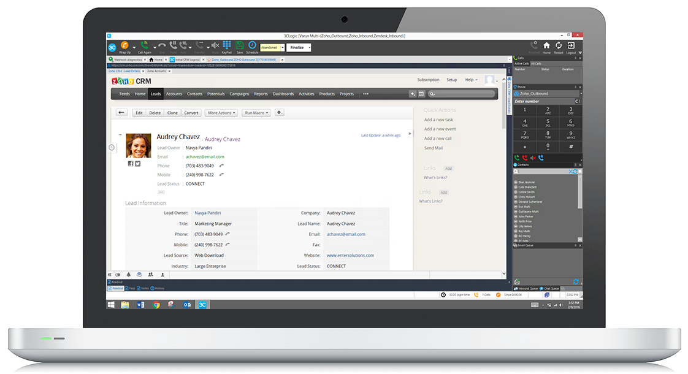Open the KeyPad from the toolbar
Screen dimensions: 688x374
coord(227,46)
